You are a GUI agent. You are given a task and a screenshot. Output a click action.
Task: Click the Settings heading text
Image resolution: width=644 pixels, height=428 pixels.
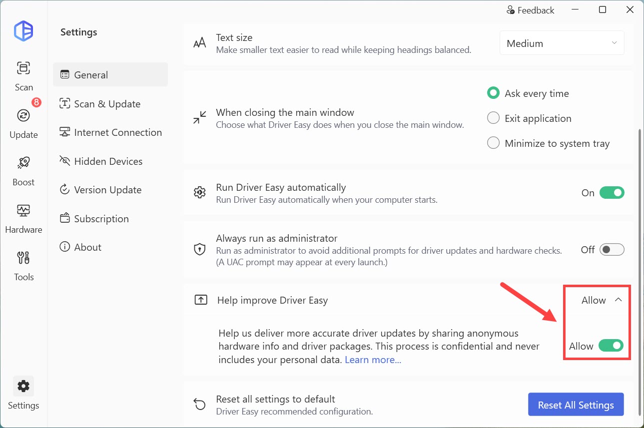tap(79, 32)
